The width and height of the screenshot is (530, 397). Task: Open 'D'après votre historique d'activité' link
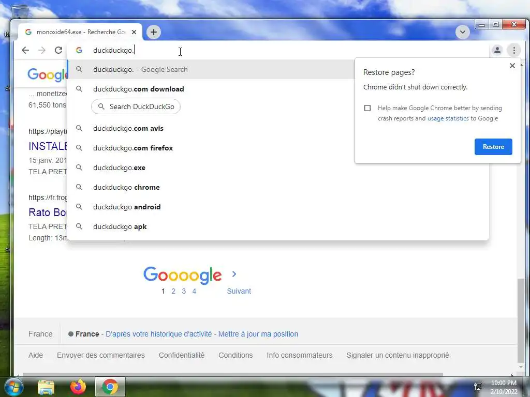click(158, 334)
